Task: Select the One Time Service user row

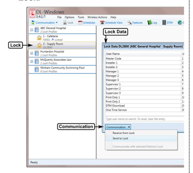Action: (144, 110)
